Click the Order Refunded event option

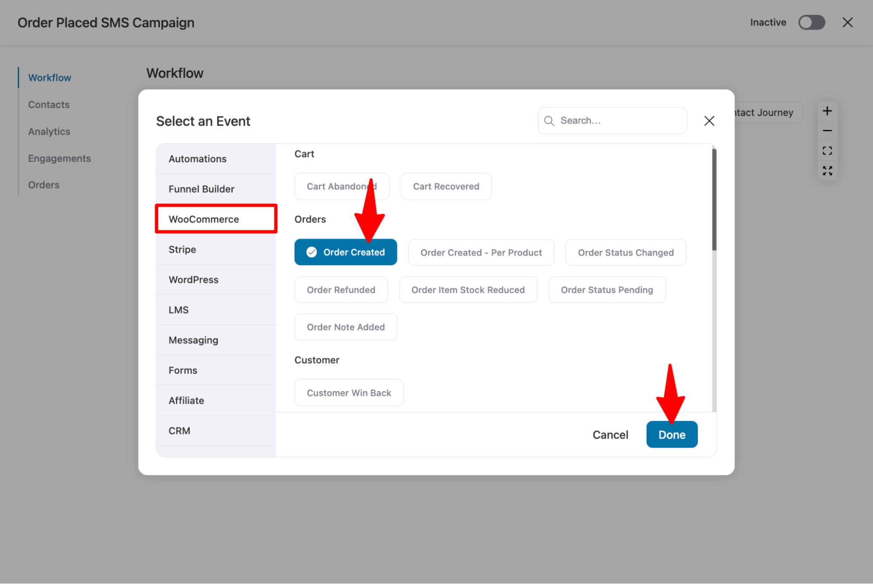(341, 289)
